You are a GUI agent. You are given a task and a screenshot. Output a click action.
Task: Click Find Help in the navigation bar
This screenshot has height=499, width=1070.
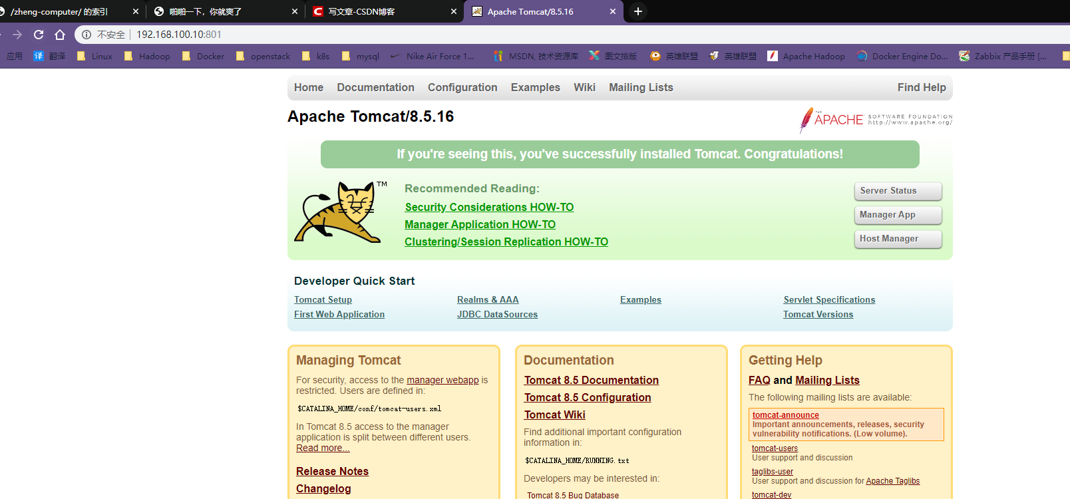(922, 87)
